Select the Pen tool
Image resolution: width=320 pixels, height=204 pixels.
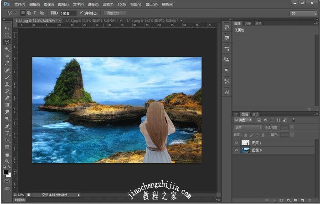(7, 126)
